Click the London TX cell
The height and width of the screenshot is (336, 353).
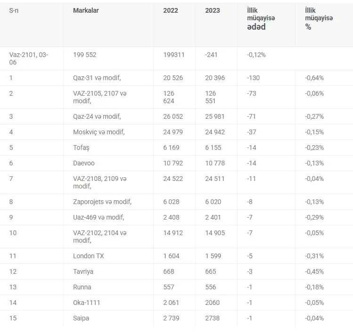(x=89, y=256)
